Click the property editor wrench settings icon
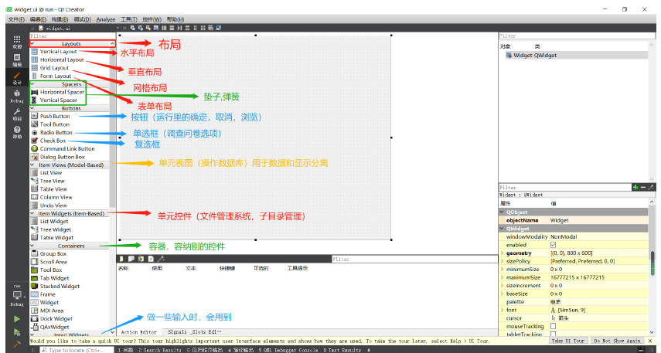 point(651,188)
